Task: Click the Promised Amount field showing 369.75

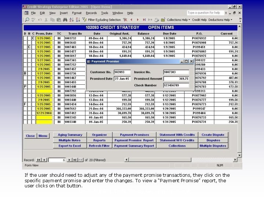Action: tap(176, 78)
